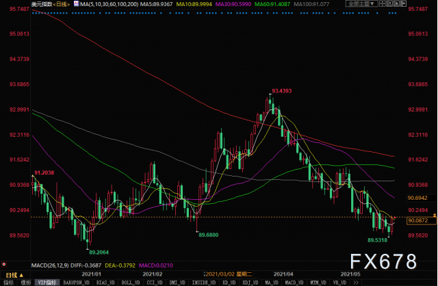438x286 pixels.
Task: Select the MTM_UD indicator tab
Action: click(318, 283)
